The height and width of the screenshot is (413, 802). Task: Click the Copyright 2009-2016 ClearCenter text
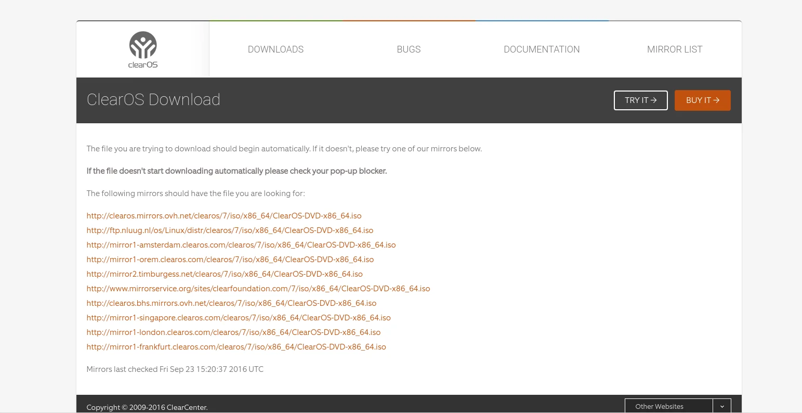click(147, 407)
